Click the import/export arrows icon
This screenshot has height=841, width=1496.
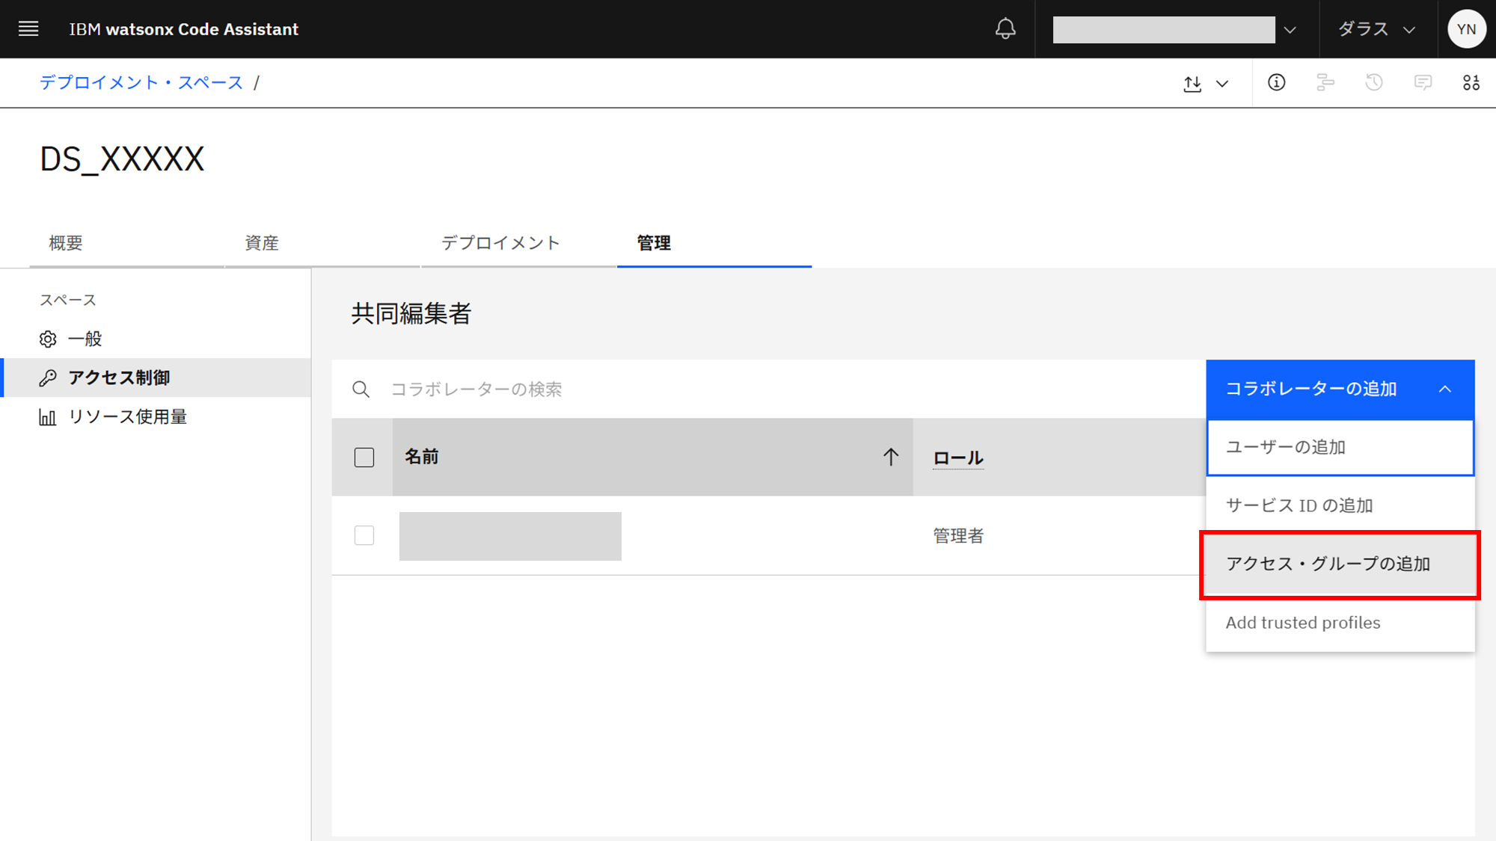[1193, 83]
